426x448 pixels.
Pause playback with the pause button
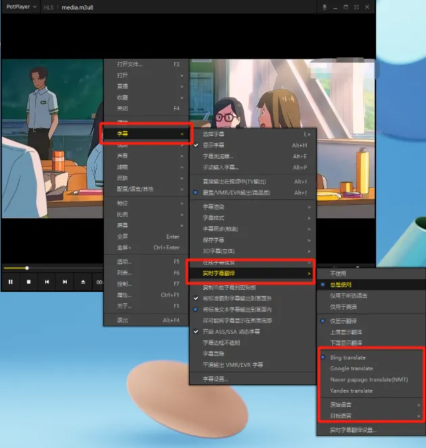tap(11, 282)
